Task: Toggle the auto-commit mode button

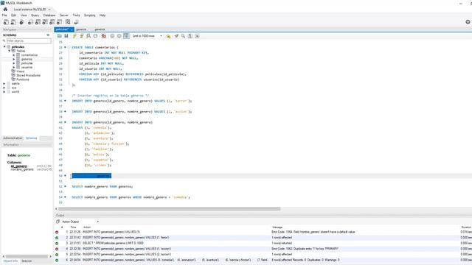Action: pyautogui.click(x=126, y=36)
